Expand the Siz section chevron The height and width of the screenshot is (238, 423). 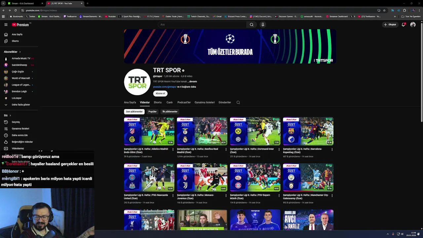point(10,115)
